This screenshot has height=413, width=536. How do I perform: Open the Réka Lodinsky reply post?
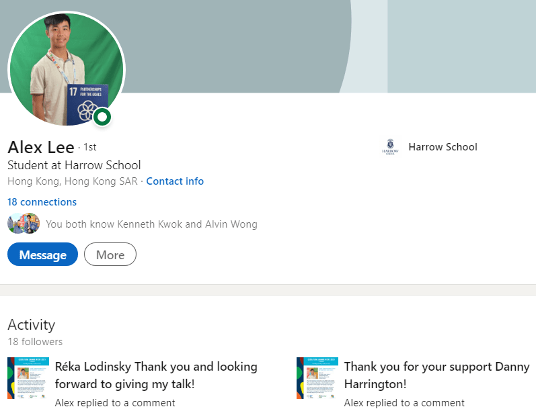coord(156,375)
